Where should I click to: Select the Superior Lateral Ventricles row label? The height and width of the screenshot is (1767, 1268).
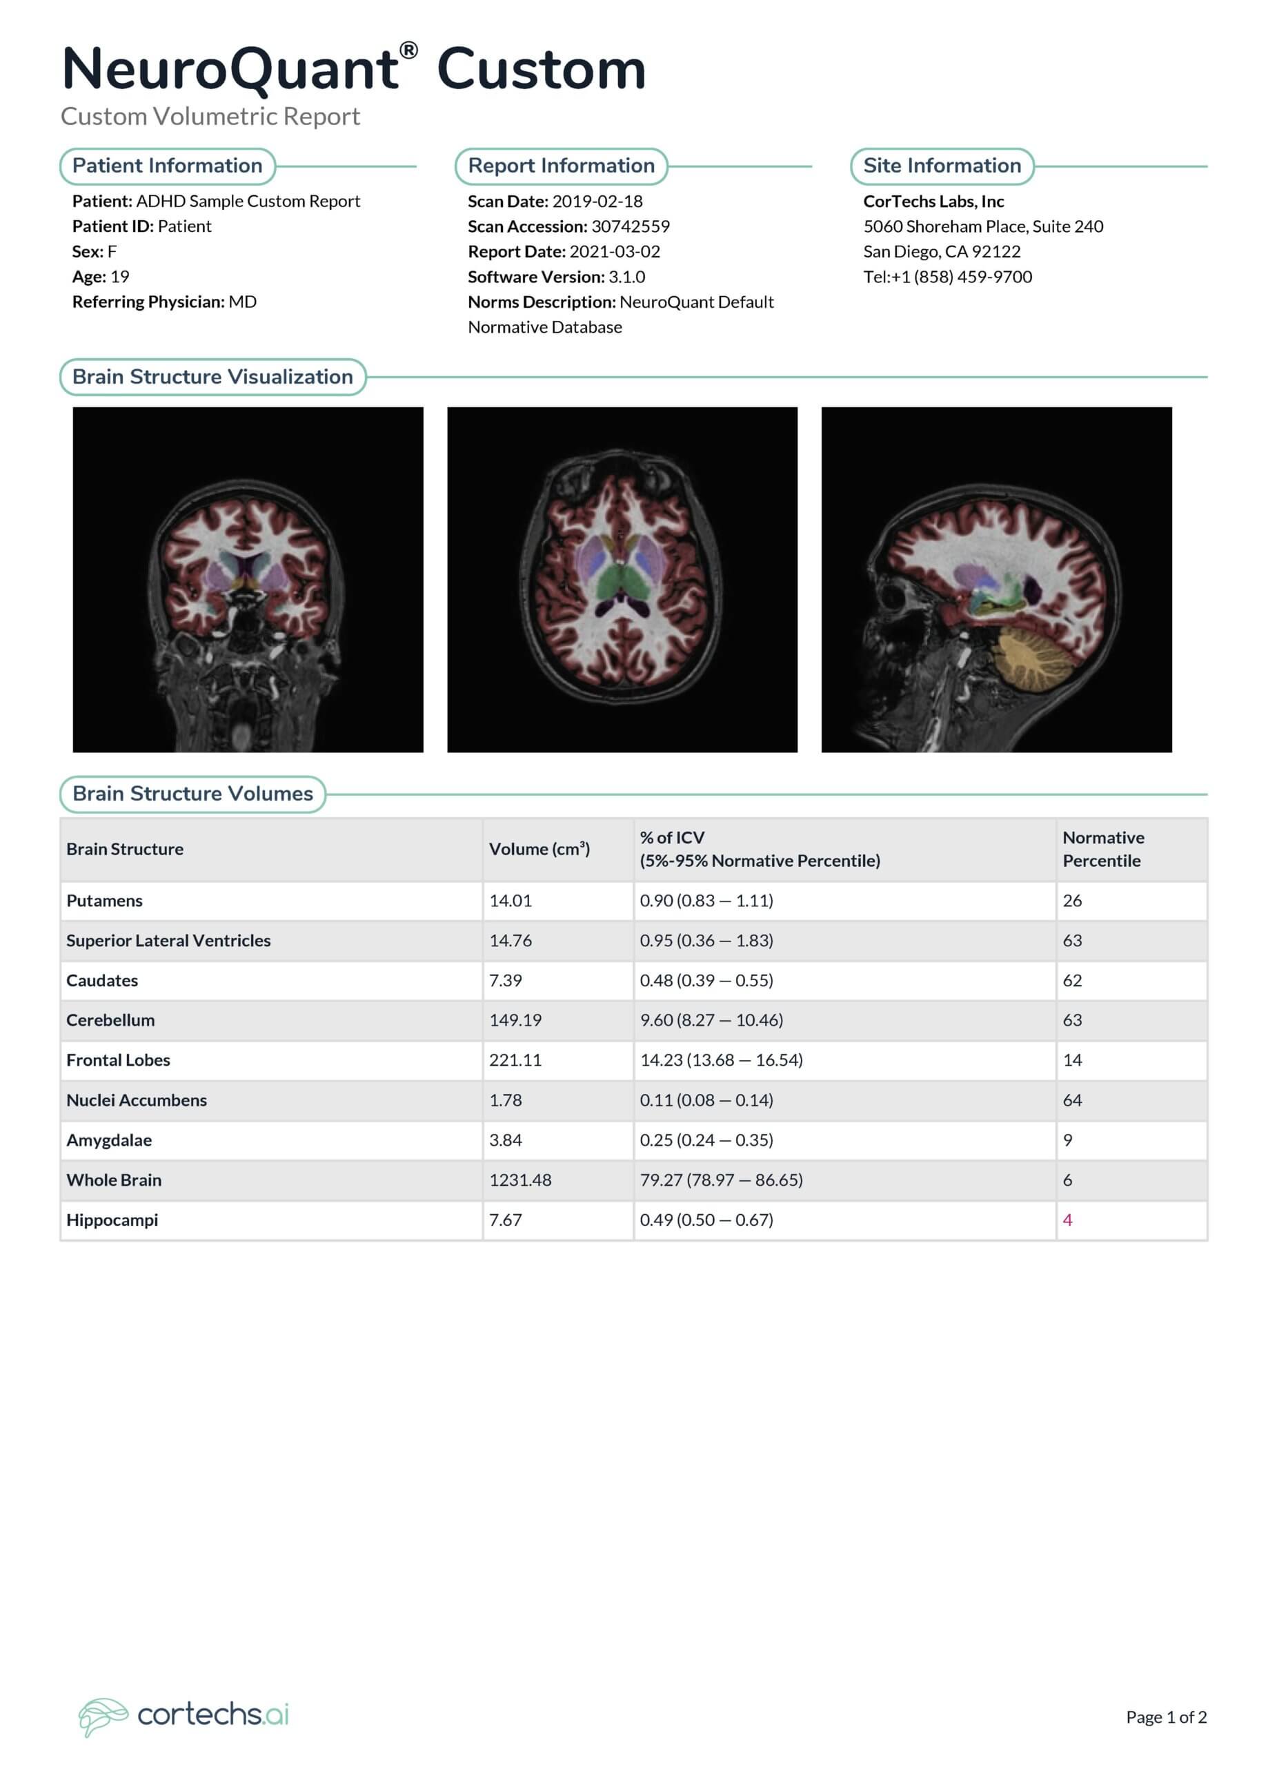click(x=168, y=940)
